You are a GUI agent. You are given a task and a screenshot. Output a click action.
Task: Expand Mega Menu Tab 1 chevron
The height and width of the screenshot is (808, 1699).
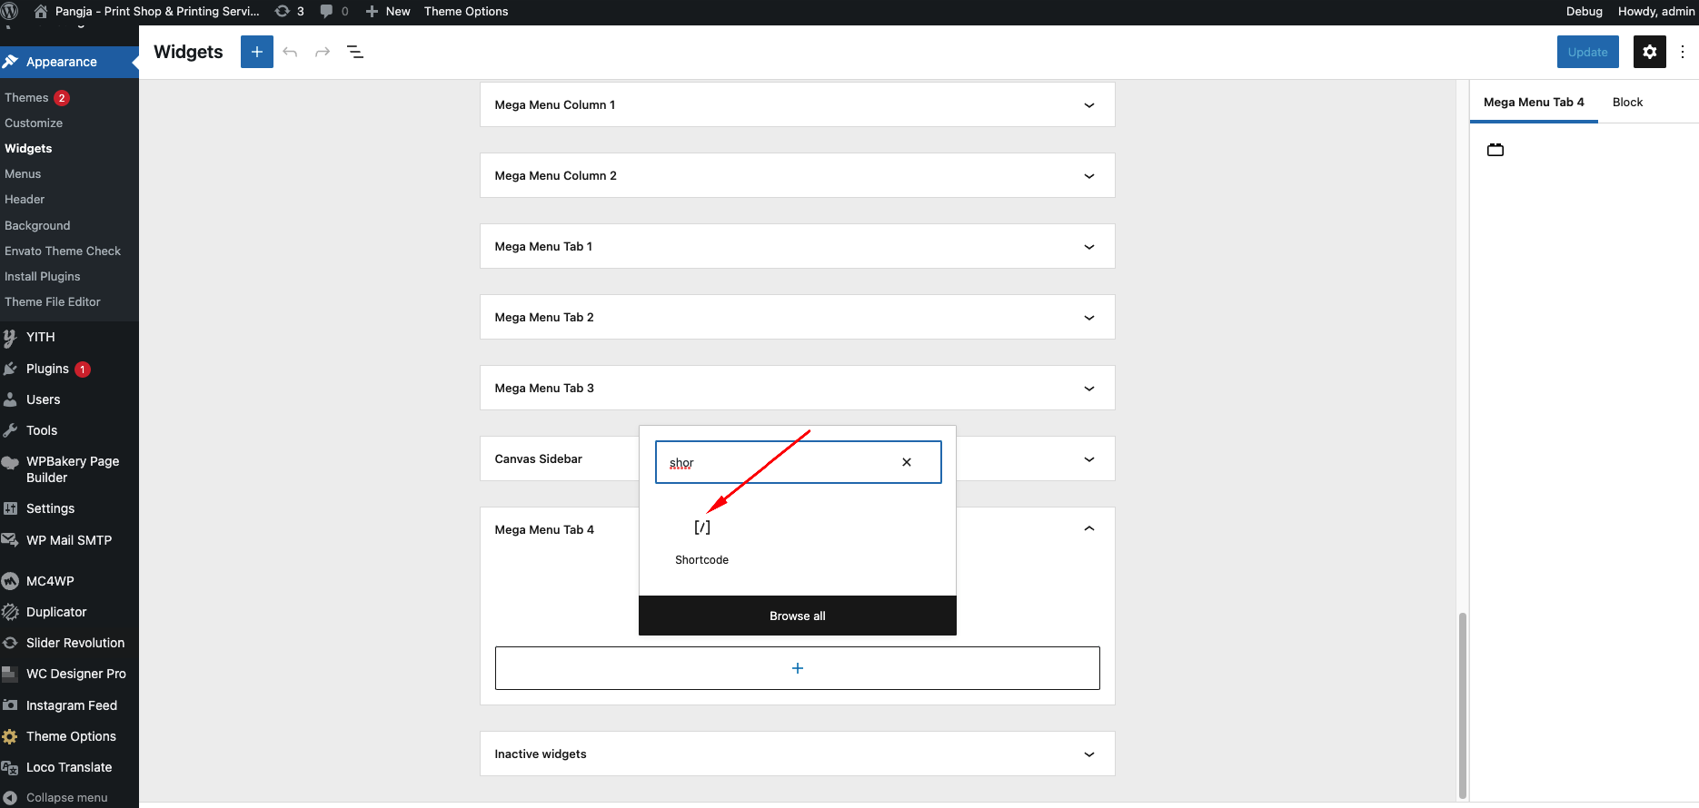1089,247
